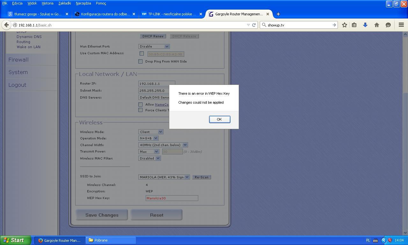Toggle the Allow NameCoin checkbox
The width and height of the screenshot is (408, 245).
pos(140,104)
